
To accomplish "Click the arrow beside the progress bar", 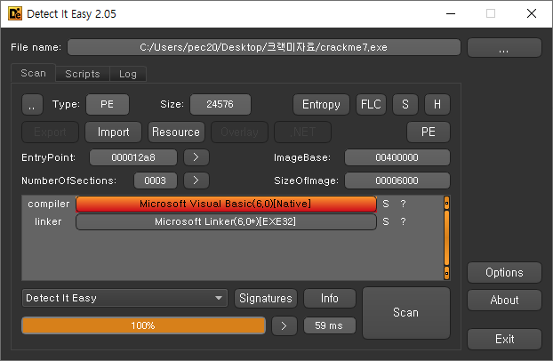I will tap(285, 325).
